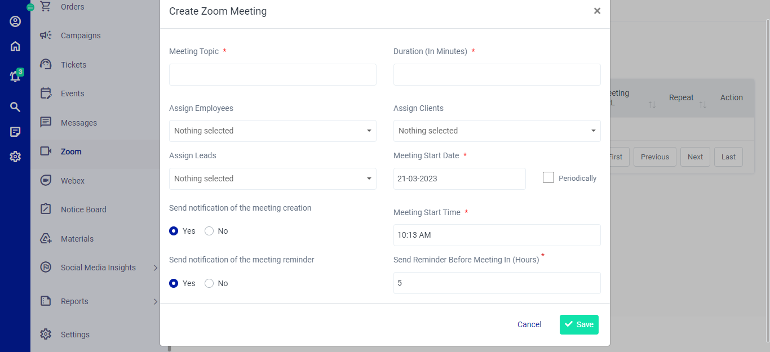Click the Meeting Topic input field
The image size is (770, 352).
[x=272, y=74]
